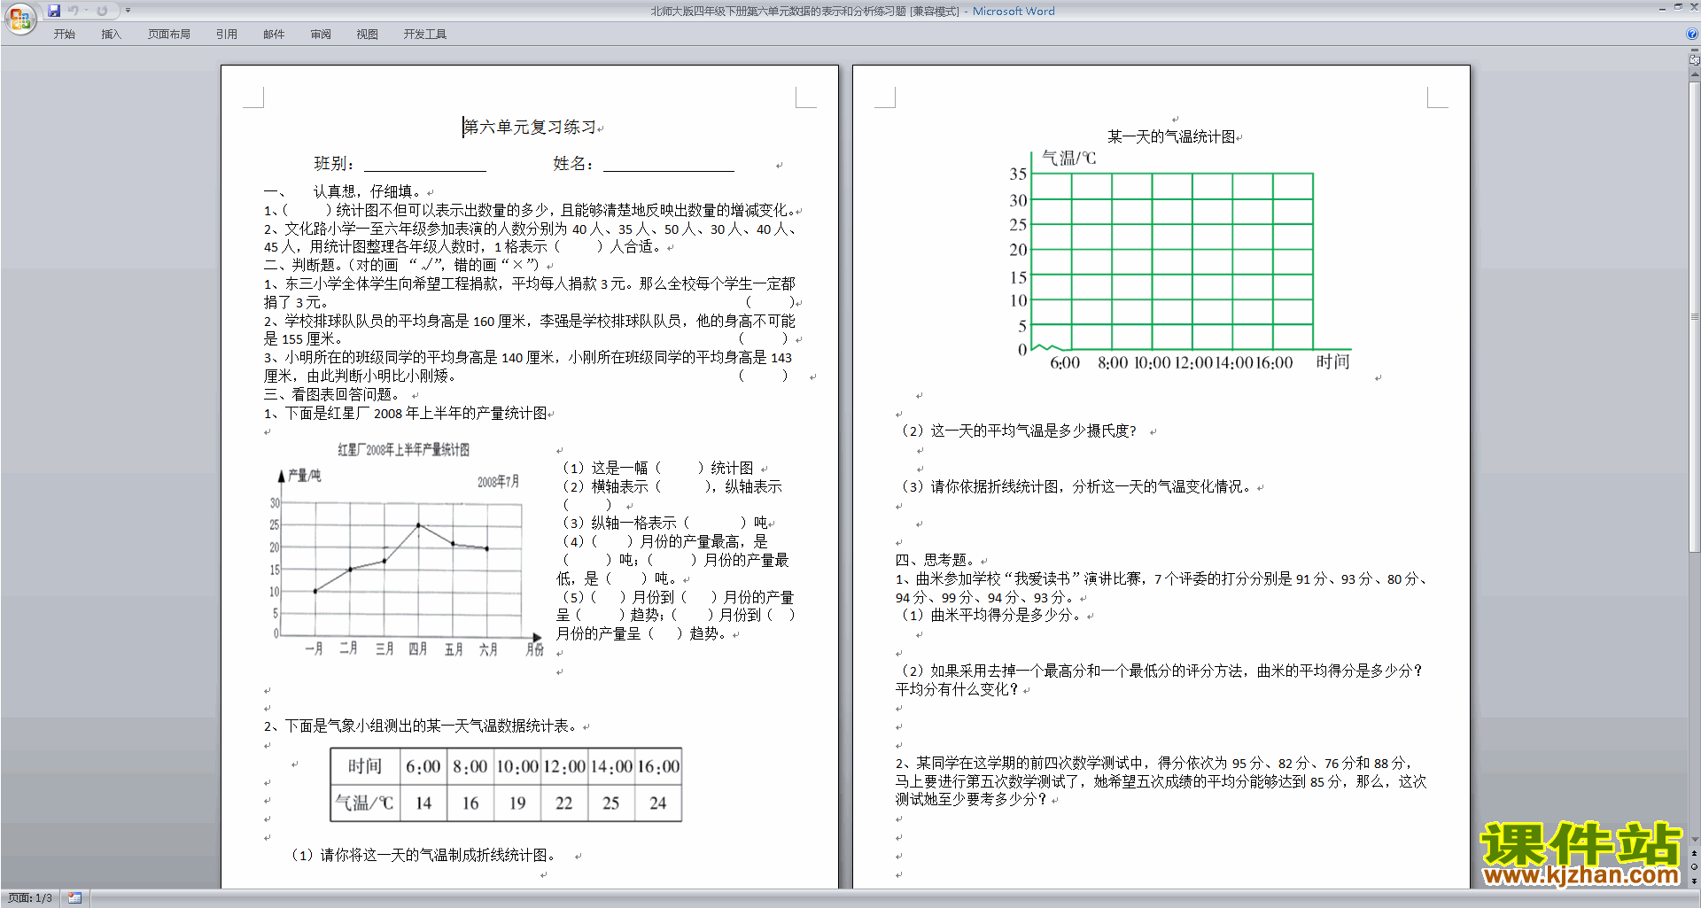This screenshot has height=908, width=1701.
Task: Click the blank line after 姓名
Action: [669, 164]
